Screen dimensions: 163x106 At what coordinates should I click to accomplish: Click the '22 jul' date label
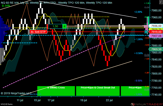click(109, 100)
